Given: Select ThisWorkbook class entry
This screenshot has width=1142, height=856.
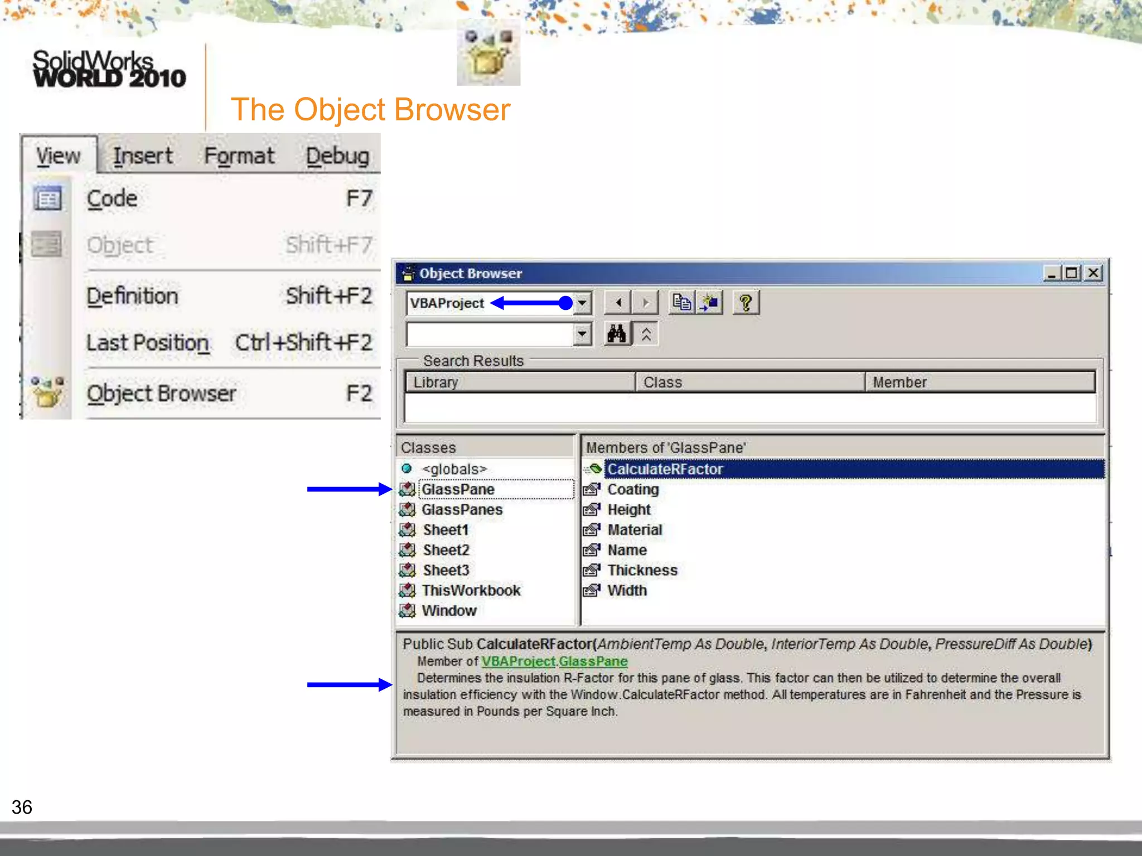Looking at the screenshot, I should pos(471,590).
